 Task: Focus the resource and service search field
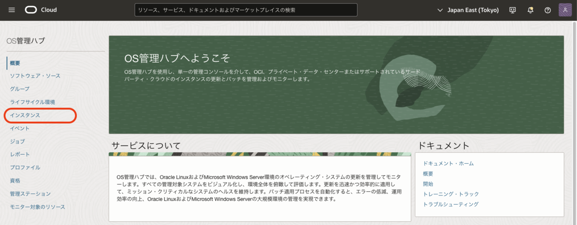pyautogui.click(x=246, y=10)
